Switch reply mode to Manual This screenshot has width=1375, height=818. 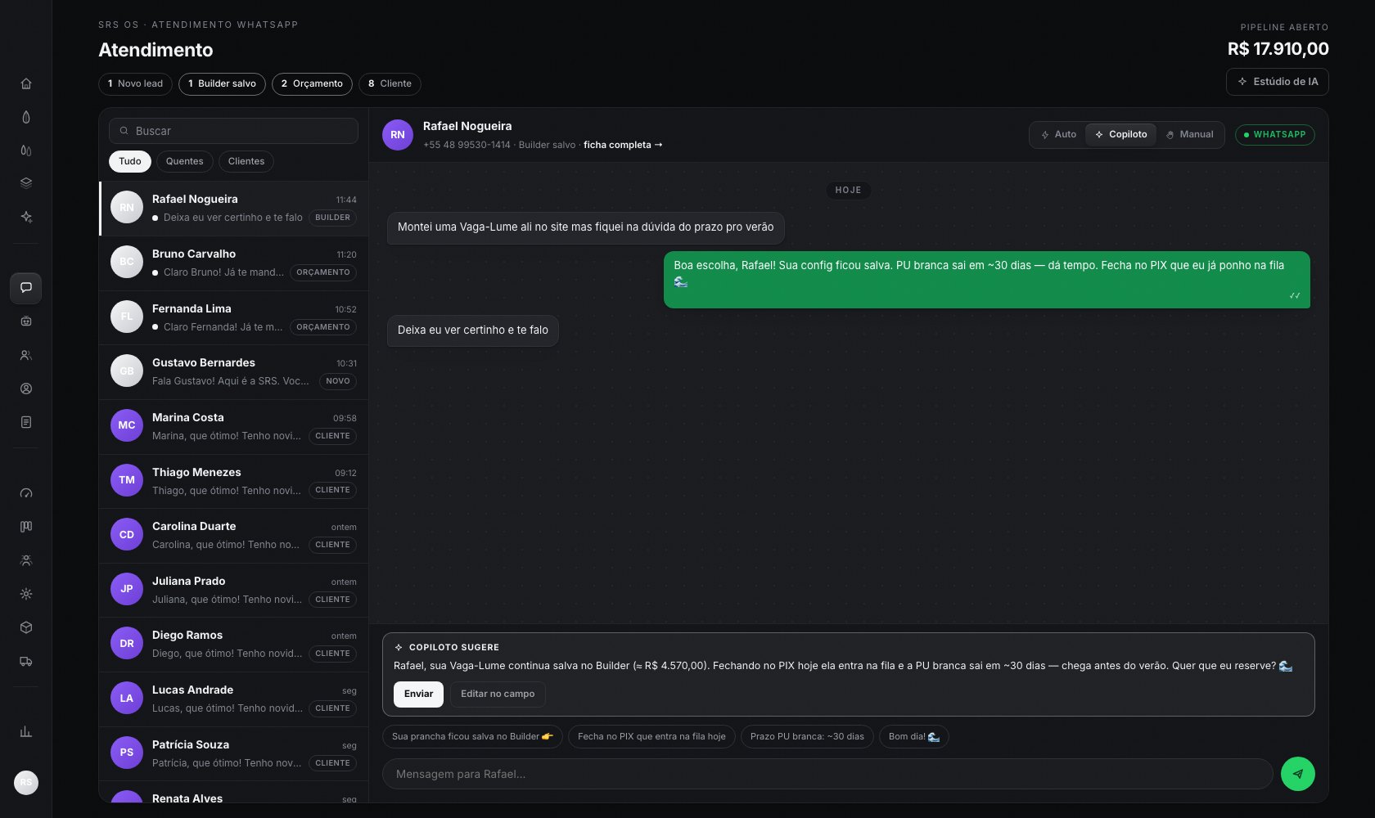[1189, 135]
